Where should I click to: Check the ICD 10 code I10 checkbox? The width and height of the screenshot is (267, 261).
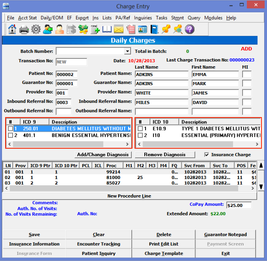click(140, 135)
